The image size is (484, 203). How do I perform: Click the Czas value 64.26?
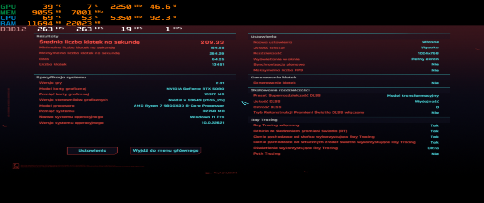(218, 59)
